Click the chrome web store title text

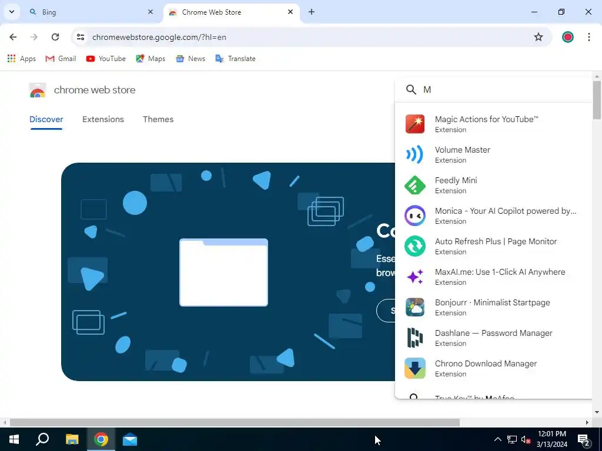click(95, 90)
